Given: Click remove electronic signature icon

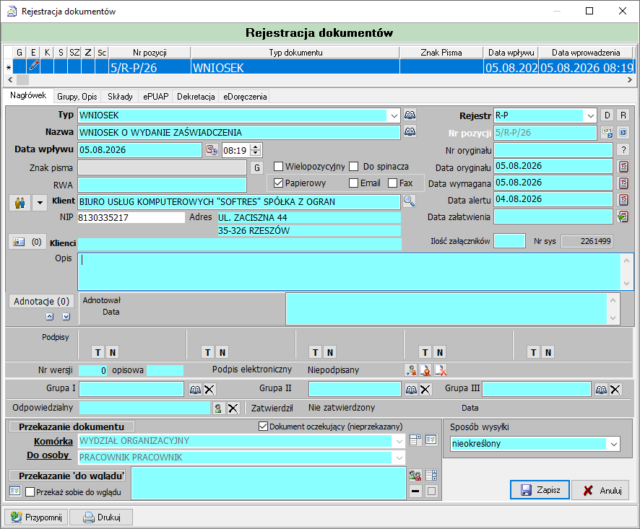Looking at the screenshot, I should click(x=441, y=370).
